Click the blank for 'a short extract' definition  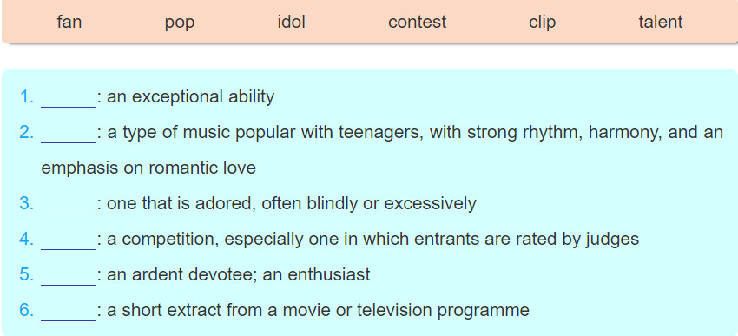(x=69, y=312)
